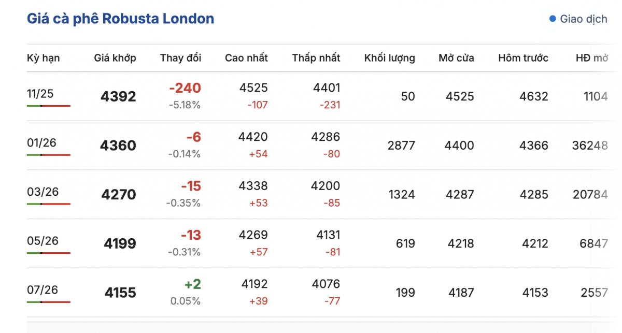Select the 11/25 contract term

click(x=40, y=94)
